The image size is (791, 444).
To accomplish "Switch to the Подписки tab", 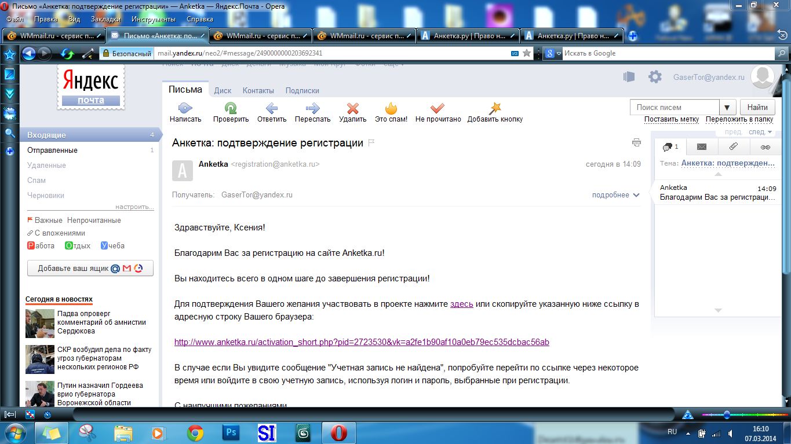I will pos(302,90).
